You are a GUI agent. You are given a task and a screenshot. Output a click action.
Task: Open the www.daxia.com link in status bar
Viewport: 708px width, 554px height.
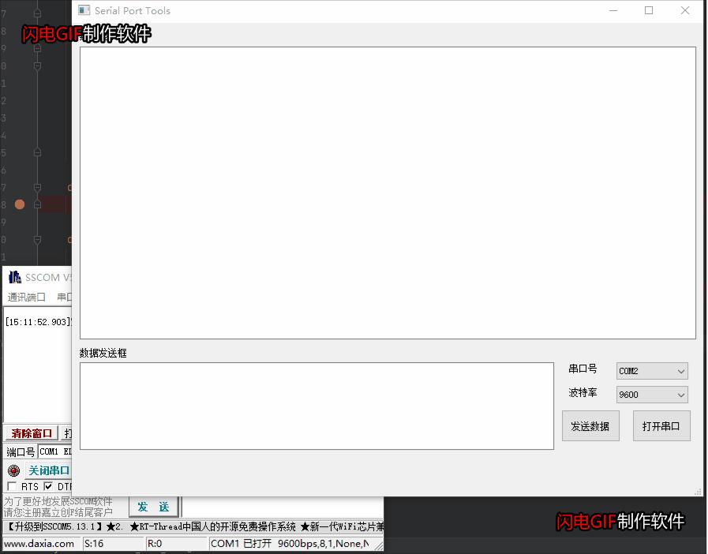(x=38, y=544)
